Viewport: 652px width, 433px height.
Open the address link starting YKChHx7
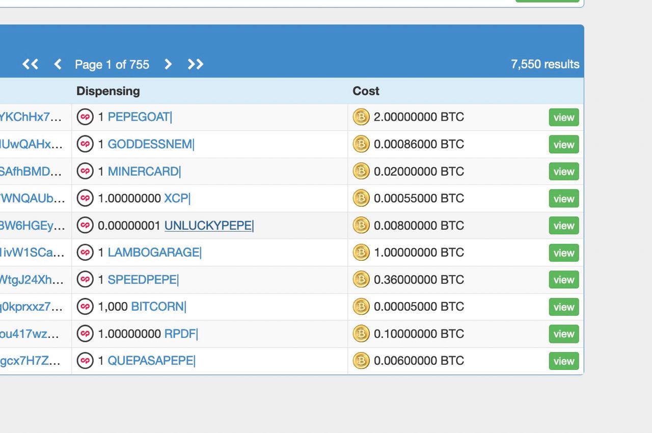tap(31, 117)
